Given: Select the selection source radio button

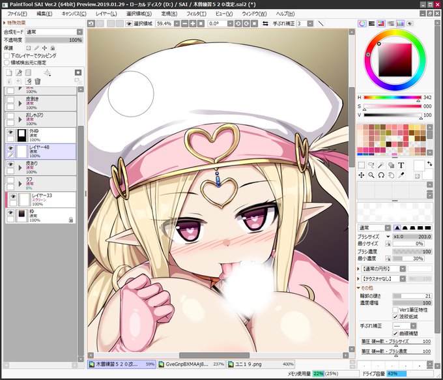Looking at the screenshot, I should coord(7,63).
